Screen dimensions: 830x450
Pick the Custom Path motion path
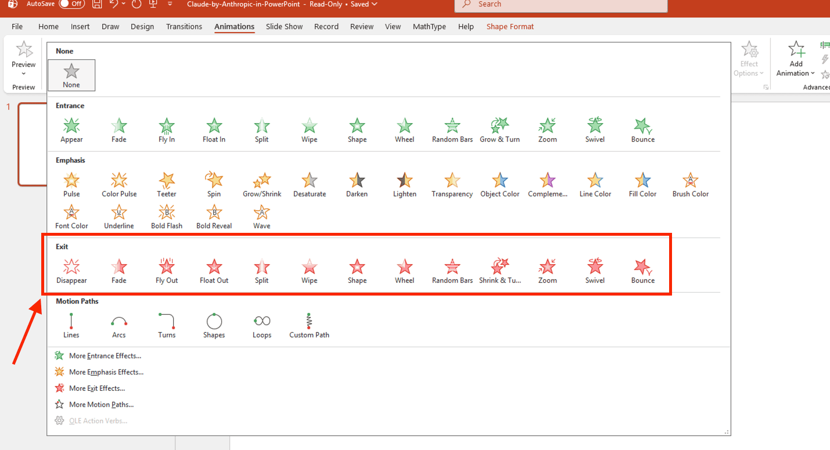click(x=309, y=326)
